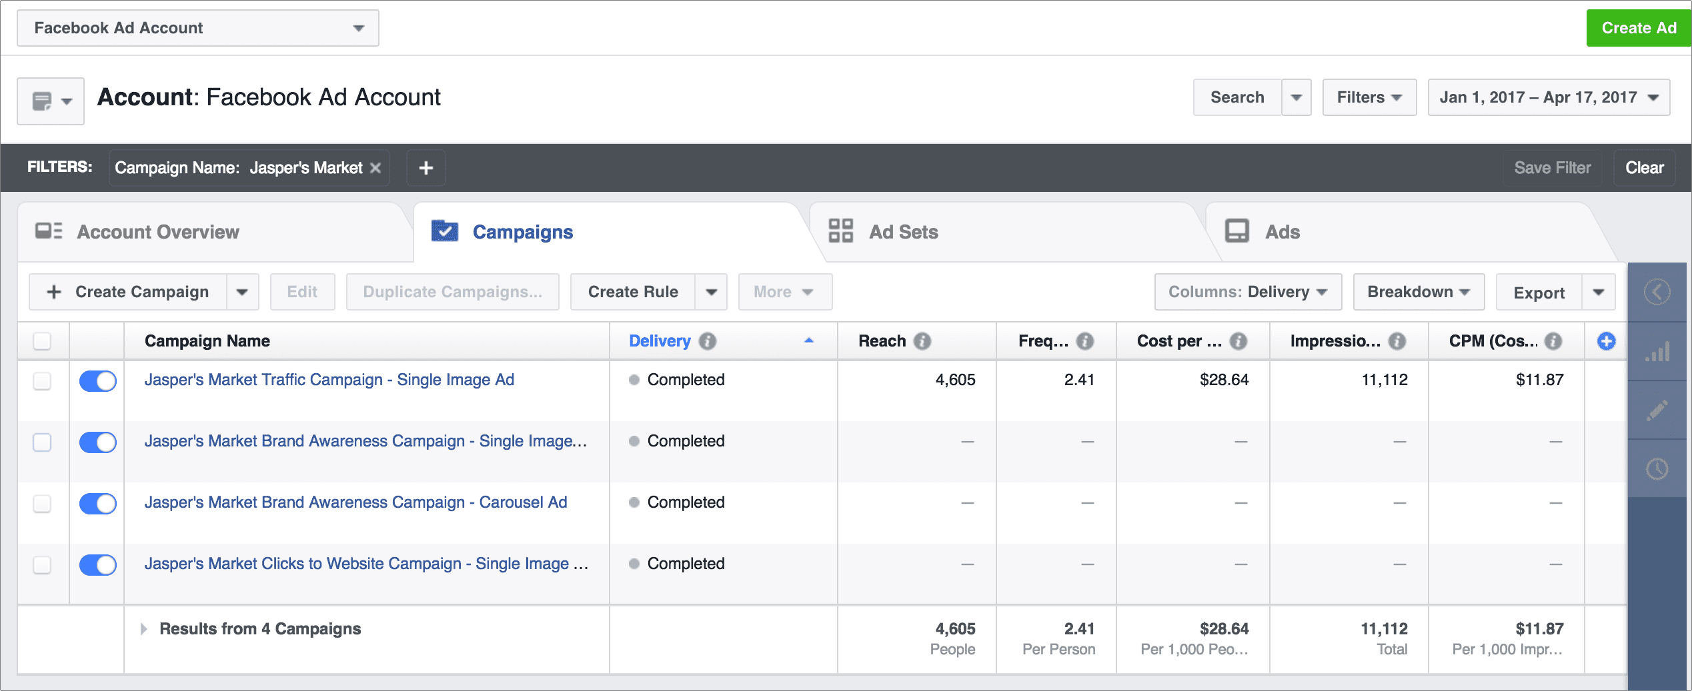Add another filter with the plus button
This screenshot has height=691, width=1692.
[x=425, y=167]
